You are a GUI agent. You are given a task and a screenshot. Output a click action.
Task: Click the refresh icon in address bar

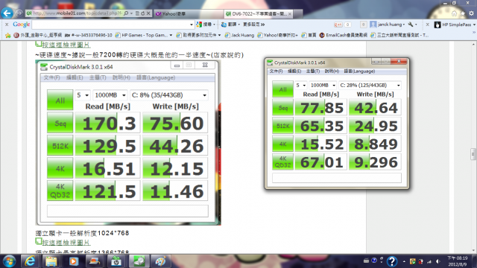click(x=142, y=13)
